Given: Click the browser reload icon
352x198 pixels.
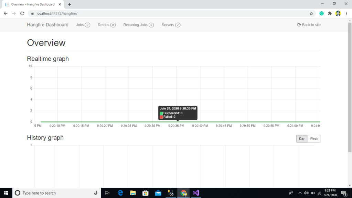Looking at the screenshot, I should [22, 13].
